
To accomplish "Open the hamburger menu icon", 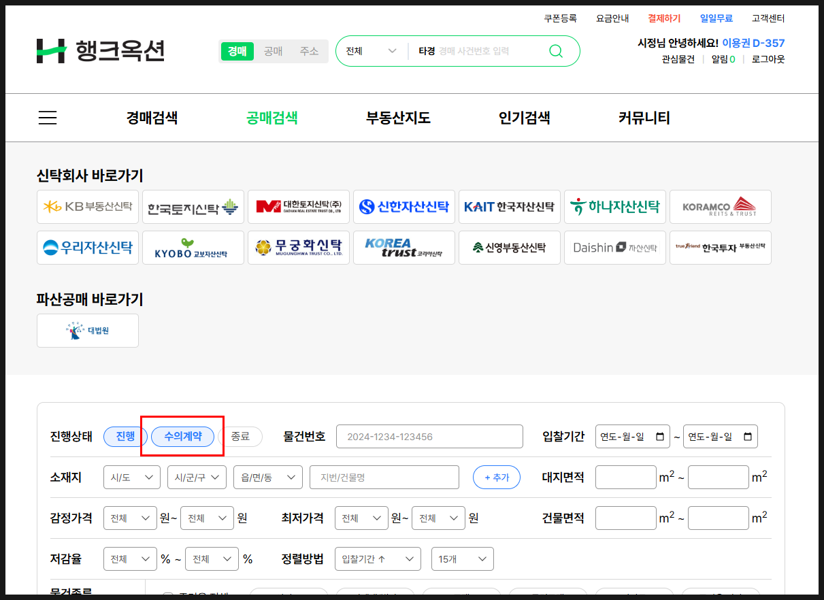I will [48, 118].
